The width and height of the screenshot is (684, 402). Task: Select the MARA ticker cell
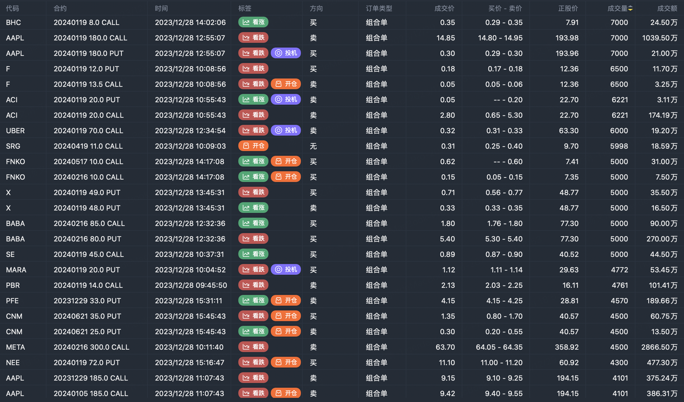tap(16, 270)
